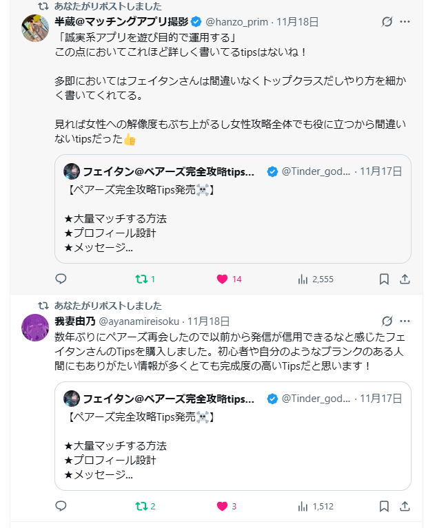Open more options on 半蔵's post
This screenshot has width=426, height=528.
coord(405,22)
